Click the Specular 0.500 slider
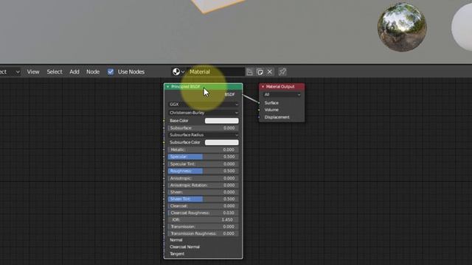The height and width of the screenshot is (265, 472). [204, 157]
